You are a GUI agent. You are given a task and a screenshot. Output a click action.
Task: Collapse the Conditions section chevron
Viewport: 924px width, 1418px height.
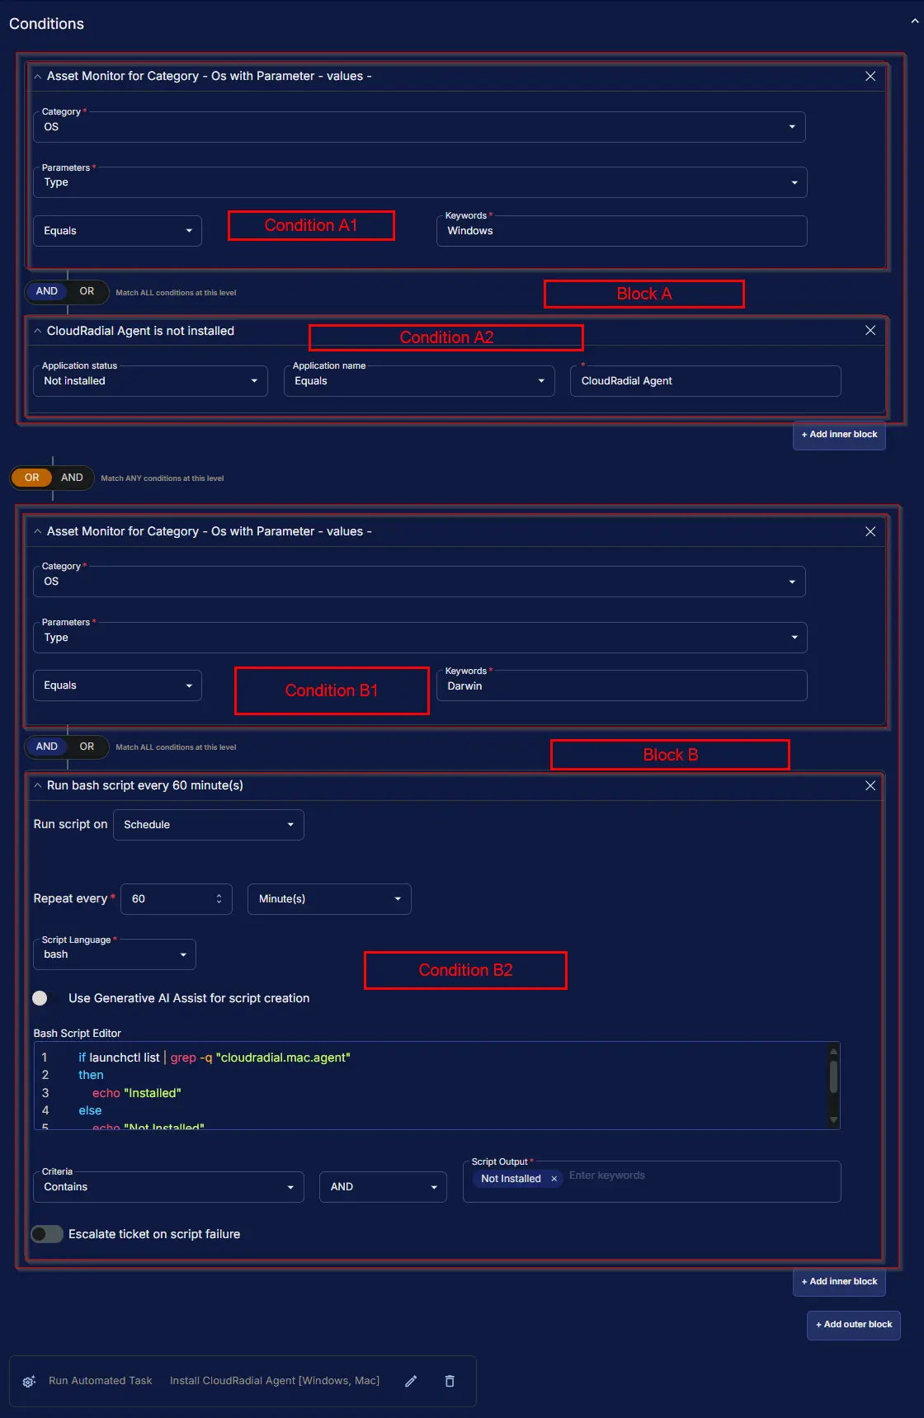tap(914, 22)
